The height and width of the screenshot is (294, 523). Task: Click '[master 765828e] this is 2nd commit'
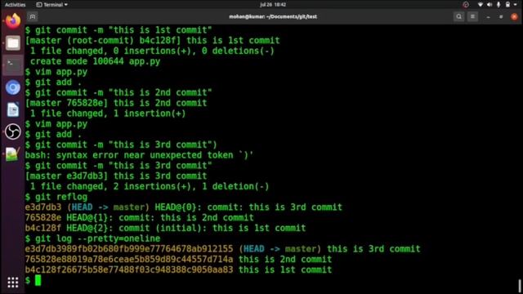coord(116,103)
